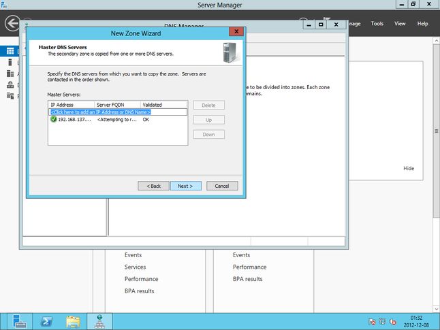Open Services in the left role tile

click(x=135, y=267)
